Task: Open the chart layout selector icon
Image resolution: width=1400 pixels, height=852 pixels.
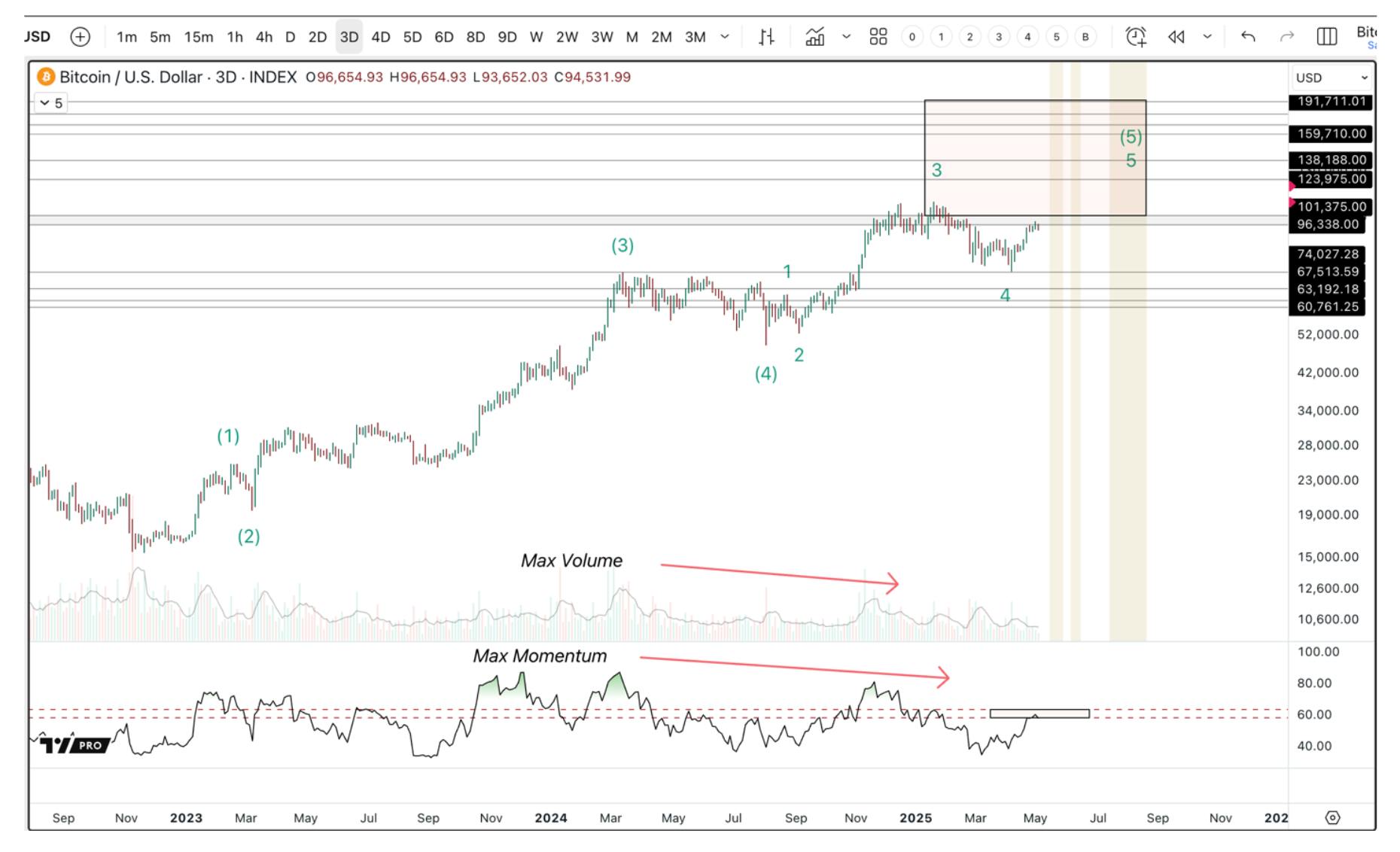Action: (1327, 37)
